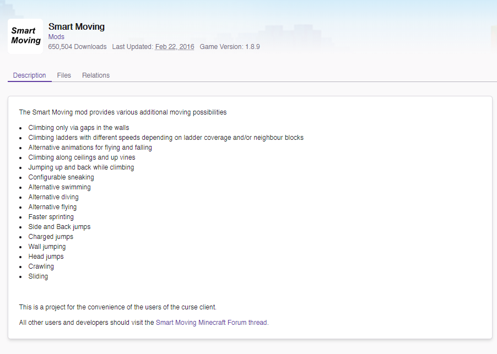Click the 'Alternative swimming' list item
The height and width of the screenshot is (354, 497).
pyautogui.click(x=60, y=187)
